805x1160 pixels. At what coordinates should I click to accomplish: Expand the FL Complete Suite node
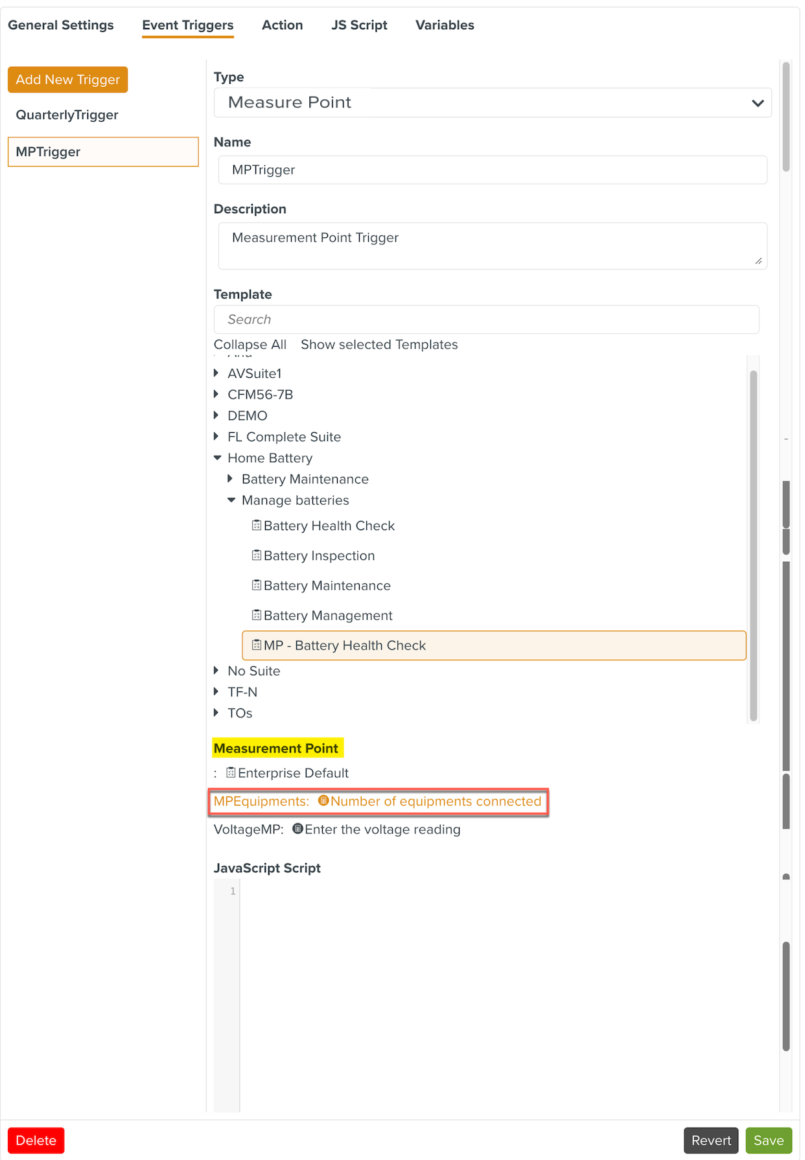click(x=216, y=437)
